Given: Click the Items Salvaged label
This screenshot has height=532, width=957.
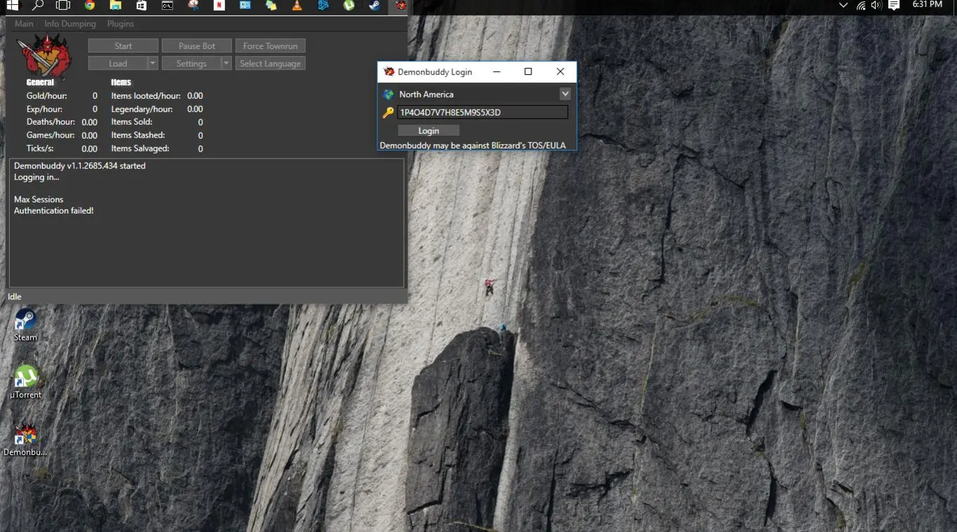Looking at the screenshot, I should [140, 149].
